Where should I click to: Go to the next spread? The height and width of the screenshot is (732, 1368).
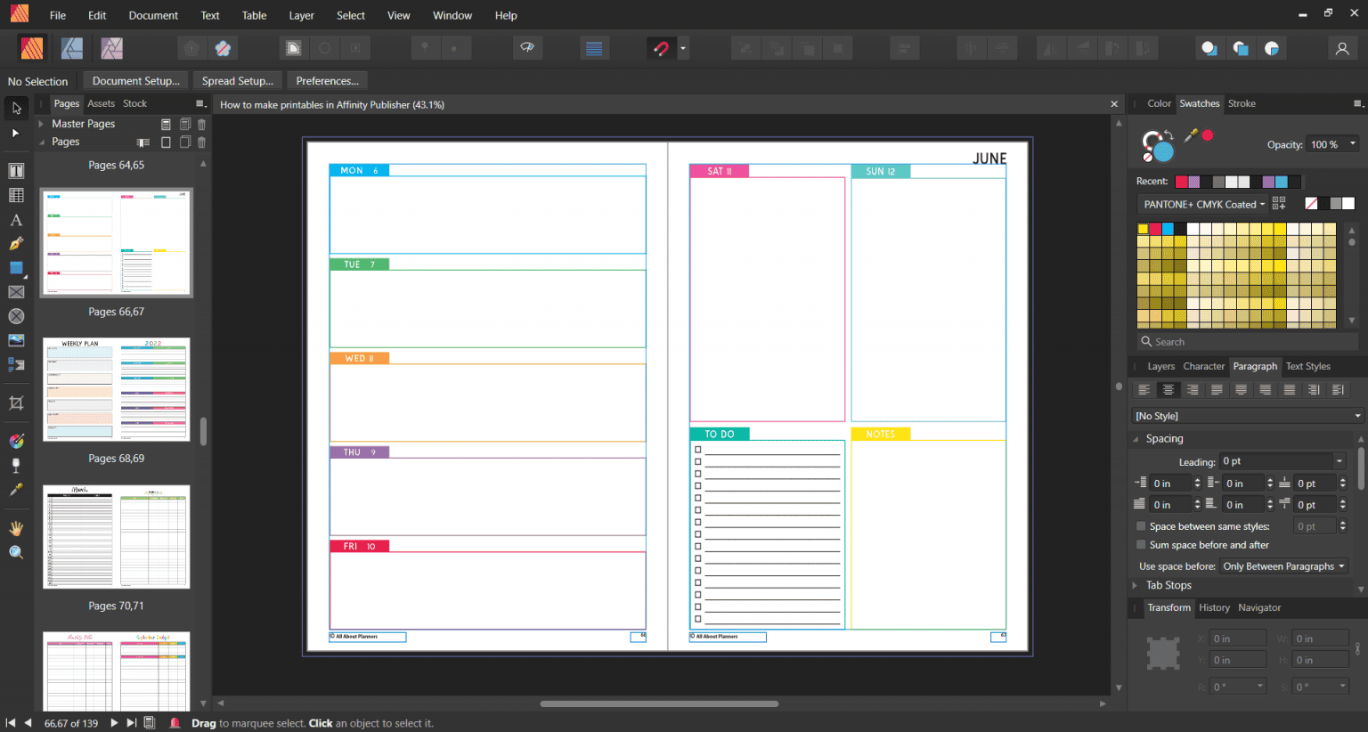(114, 723)
